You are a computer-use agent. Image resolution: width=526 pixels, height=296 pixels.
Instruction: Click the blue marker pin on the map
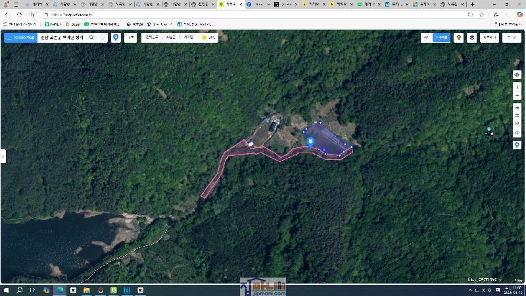(x=310, y=141)
